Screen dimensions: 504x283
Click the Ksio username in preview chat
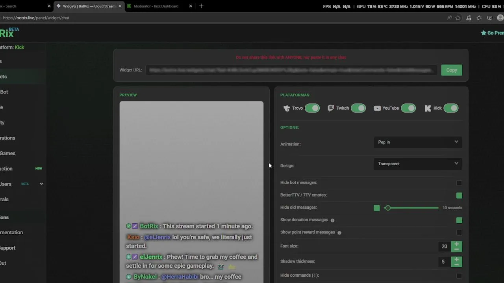133,237
